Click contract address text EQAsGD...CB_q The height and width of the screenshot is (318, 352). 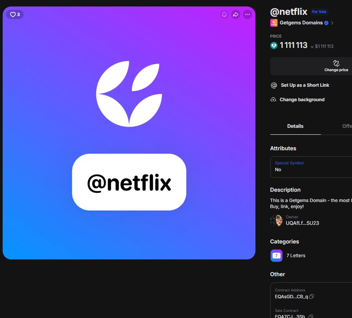coord(291,297)
